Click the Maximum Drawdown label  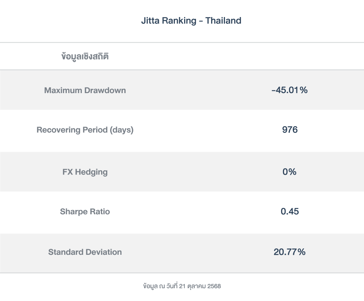pos(85,90)
